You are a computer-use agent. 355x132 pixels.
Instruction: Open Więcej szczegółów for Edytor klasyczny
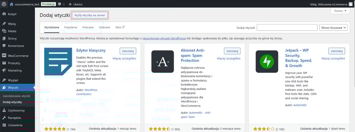point(124,59)
